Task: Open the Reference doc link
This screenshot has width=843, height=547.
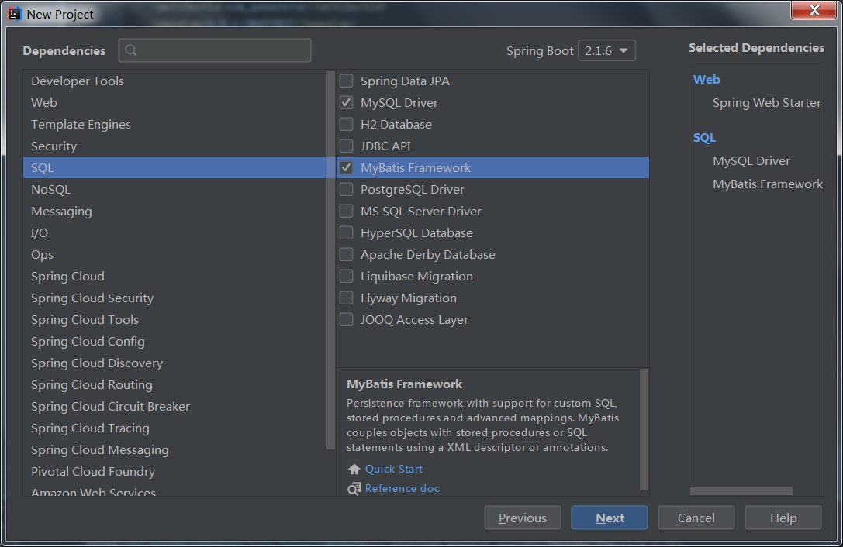Action: pos(402,488)
